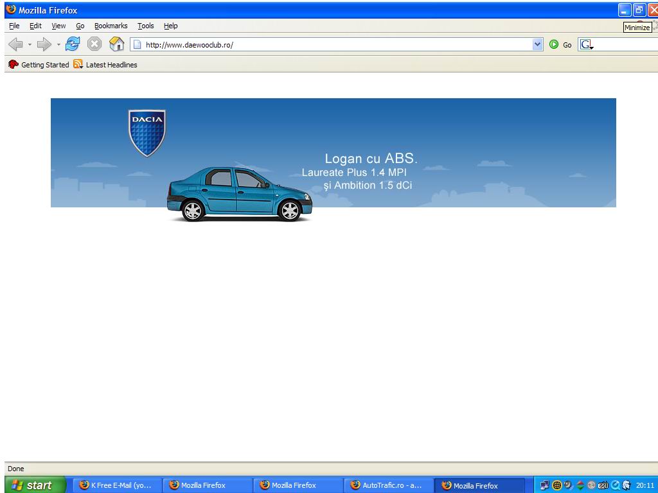Click the Latest Headlines RSS feed icon
The height and width of the screenshot is (493, 658).
(x=78, y=64)
